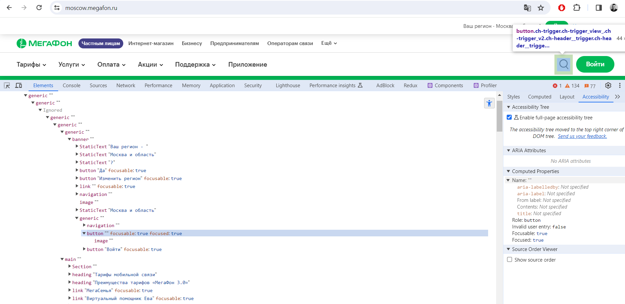This screenshot has width=625, height=304.
Task: Expand the Ещё top menu
Action: point(329,43)
